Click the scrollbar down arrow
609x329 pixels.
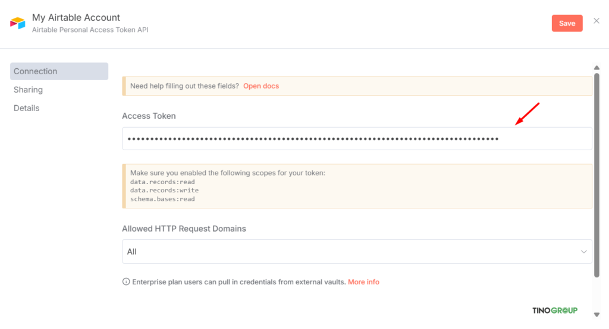tap(597, 315)
